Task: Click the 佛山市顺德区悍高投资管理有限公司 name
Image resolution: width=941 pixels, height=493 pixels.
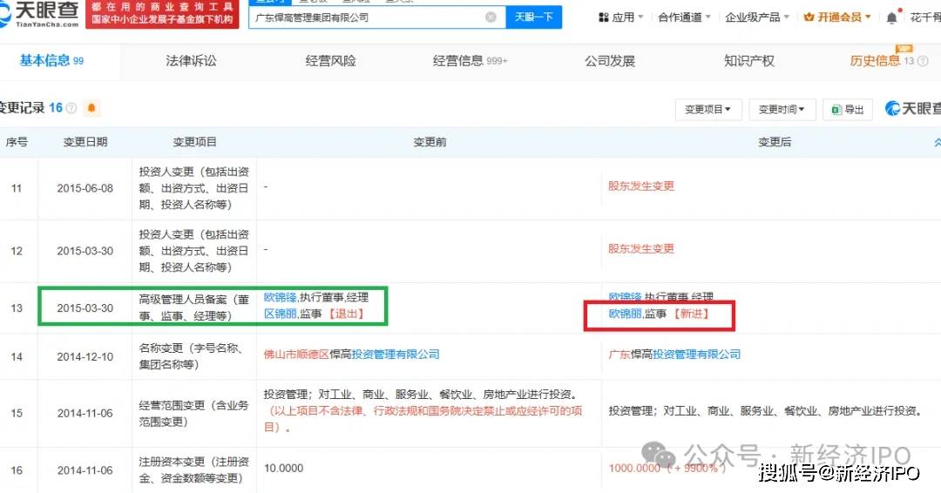Action: (352, 355)
